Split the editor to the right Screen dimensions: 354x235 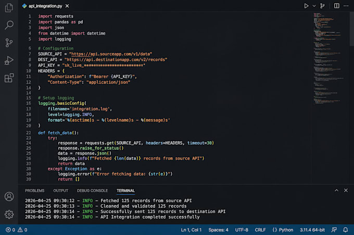[x=336, y=6]
